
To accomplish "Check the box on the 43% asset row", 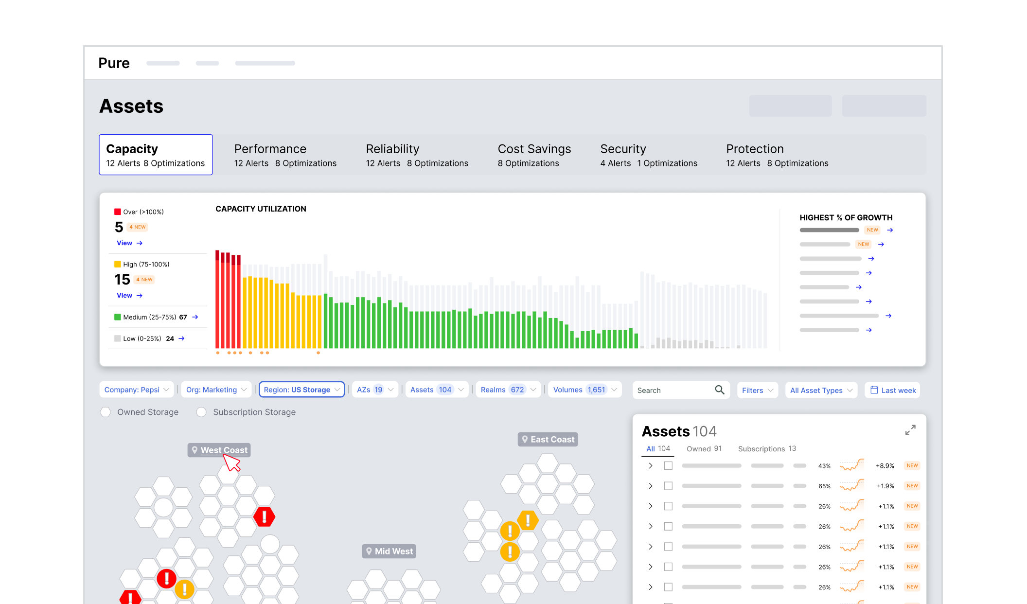I will (x=668, y=466).
